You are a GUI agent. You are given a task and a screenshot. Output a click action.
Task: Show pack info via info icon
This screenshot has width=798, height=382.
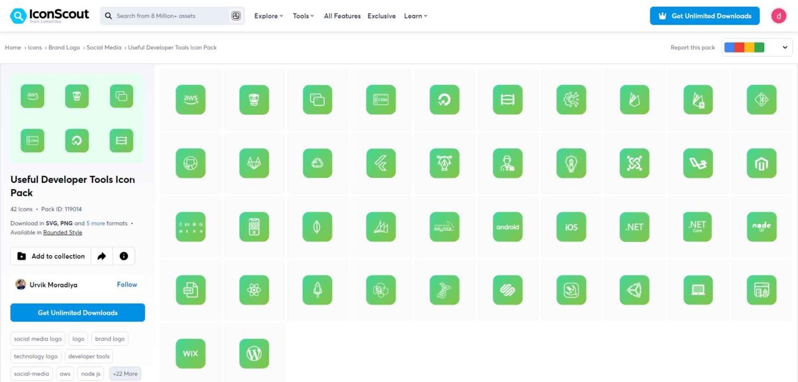(124, 256)
